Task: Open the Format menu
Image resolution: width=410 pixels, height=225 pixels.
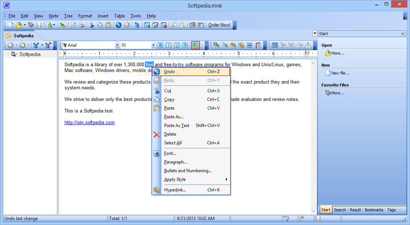Action: point(85,16)
